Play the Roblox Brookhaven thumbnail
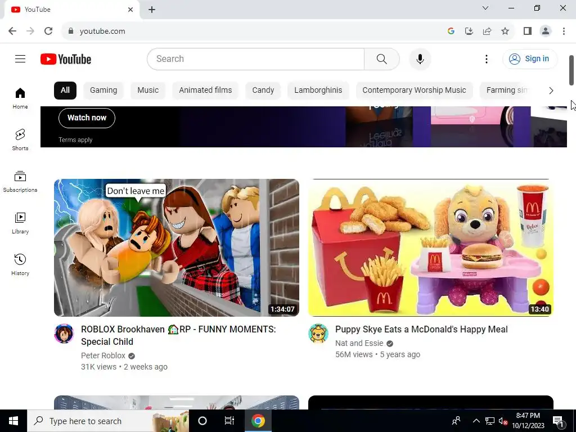The height and width of the screenshot is (432, 576). click(x=176, y=247)
